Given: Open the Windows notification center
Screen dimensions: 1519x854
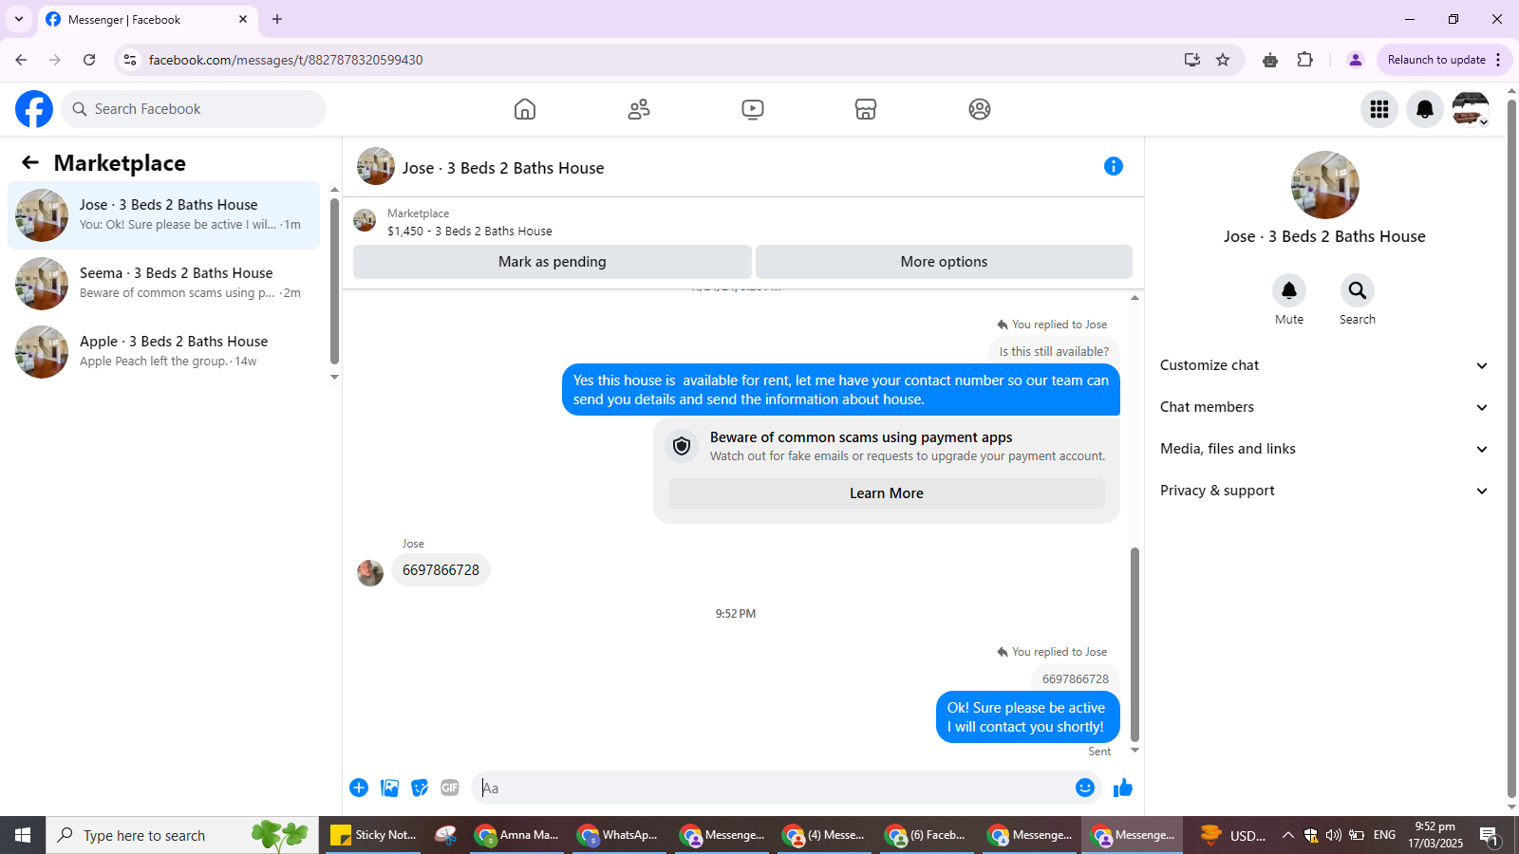Looking at the screenshot, I should coord(1489,836).
